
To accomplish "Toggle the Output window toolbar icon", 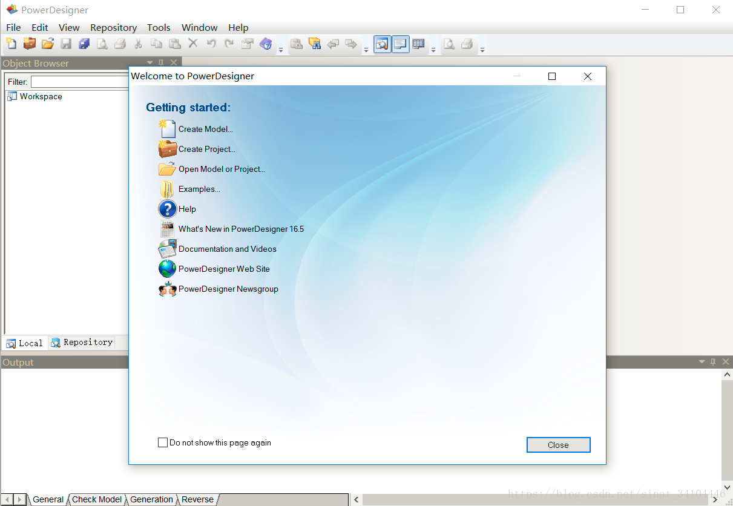I will [401, 44].
